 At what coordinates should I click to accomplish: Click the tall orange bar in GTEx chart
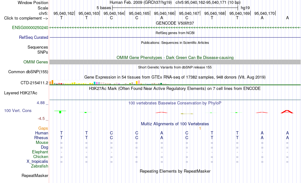[x=52, y=82]
